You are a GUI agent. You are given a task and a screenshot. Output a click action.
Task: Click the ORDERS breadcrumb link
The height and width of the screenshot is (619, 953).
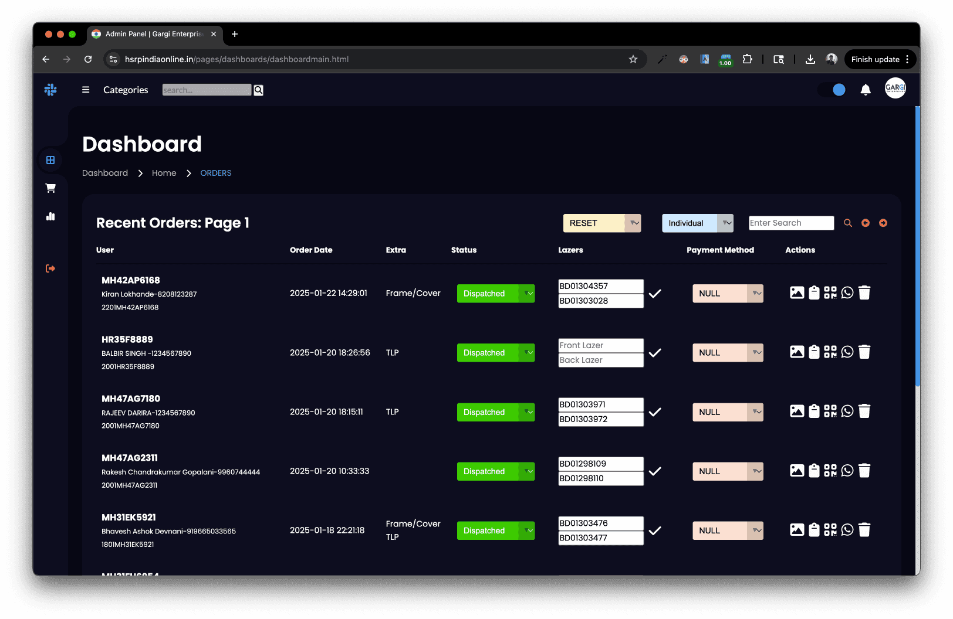pyautogui.click(x=216, y=173)
